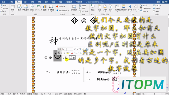This screenshot has width=169, height=95.
Task: Click the Sign in (登录) button
Action: [158, 2]
